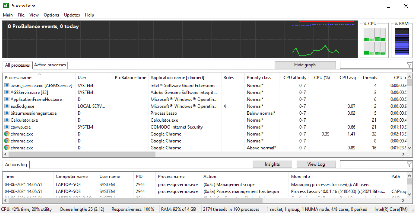Click the Insights button
Image resolution: width=415 pixels, height=213 pixels.
click(272, 164)
